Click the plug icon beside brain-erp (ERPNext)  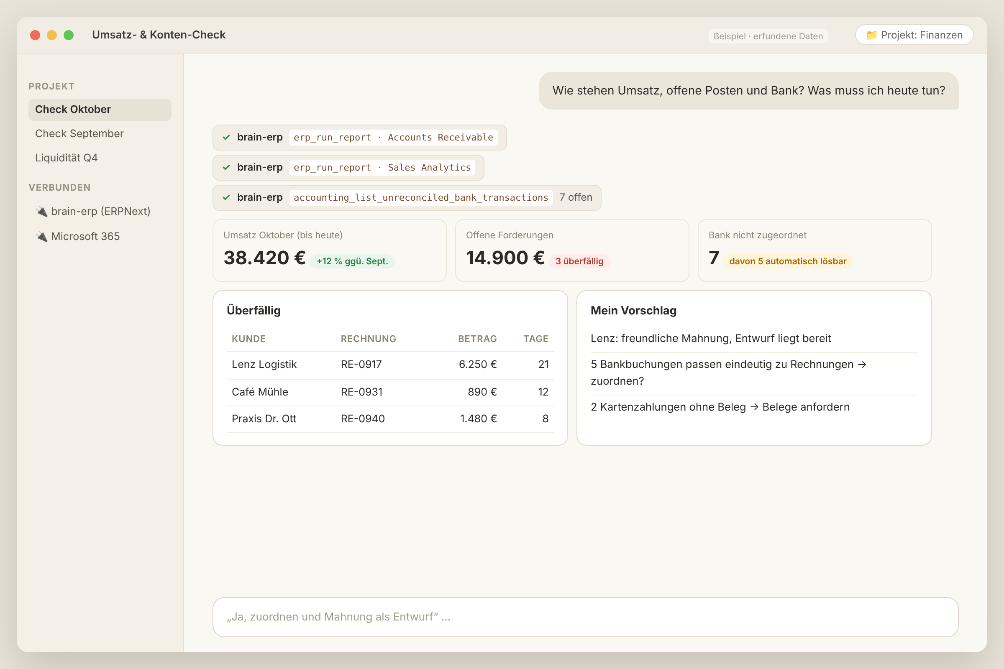[42, 211]
